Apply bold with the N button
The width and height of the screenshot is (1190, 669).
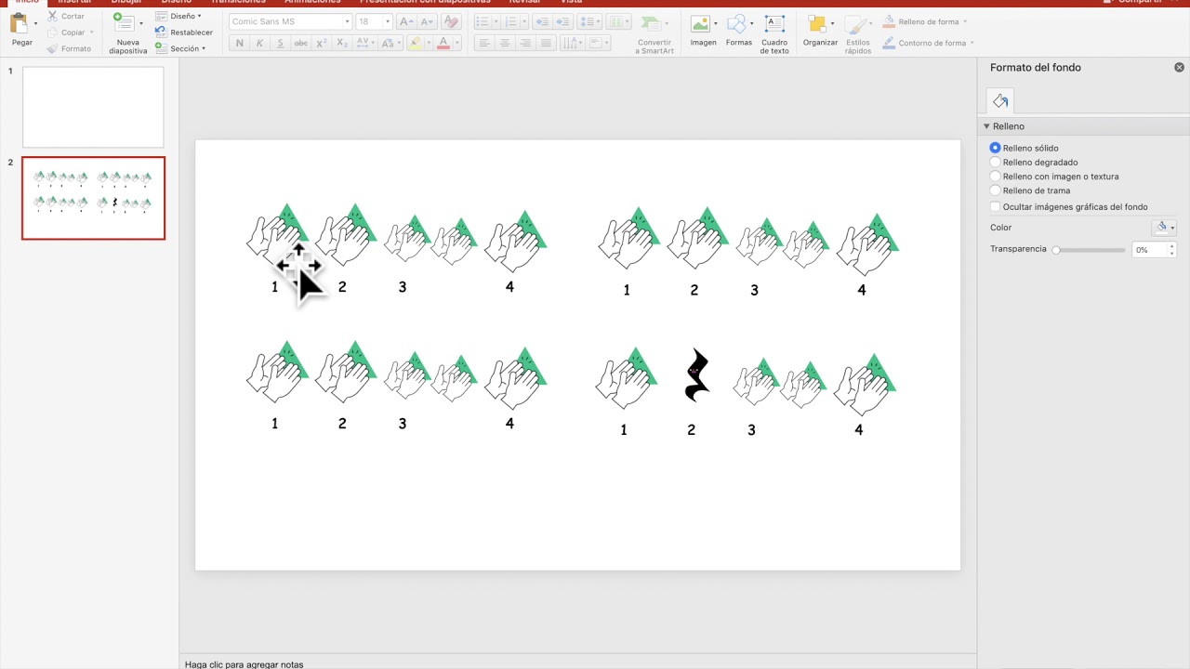point(240,43)
